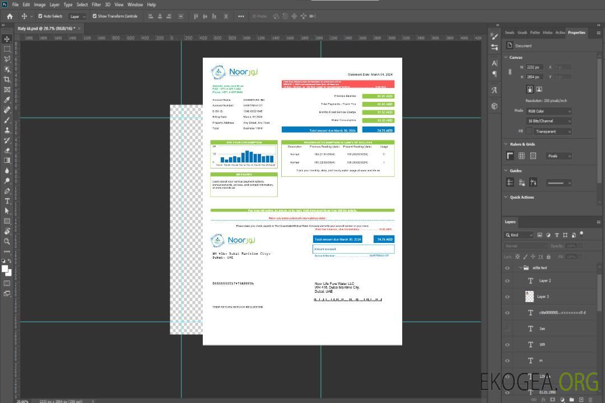Image resolution: width=605 pixels, height=403 pixels.
Task: Go to the Home screen icon
Action: click(10, 16)
